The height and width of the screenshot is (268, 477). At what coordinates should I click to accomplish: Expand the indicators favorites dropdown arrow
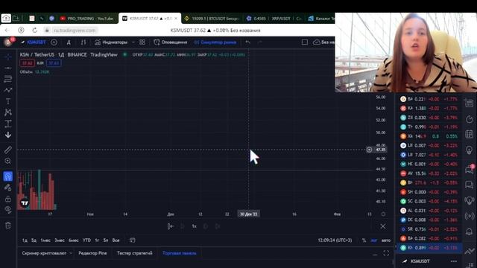click(133, 42)
